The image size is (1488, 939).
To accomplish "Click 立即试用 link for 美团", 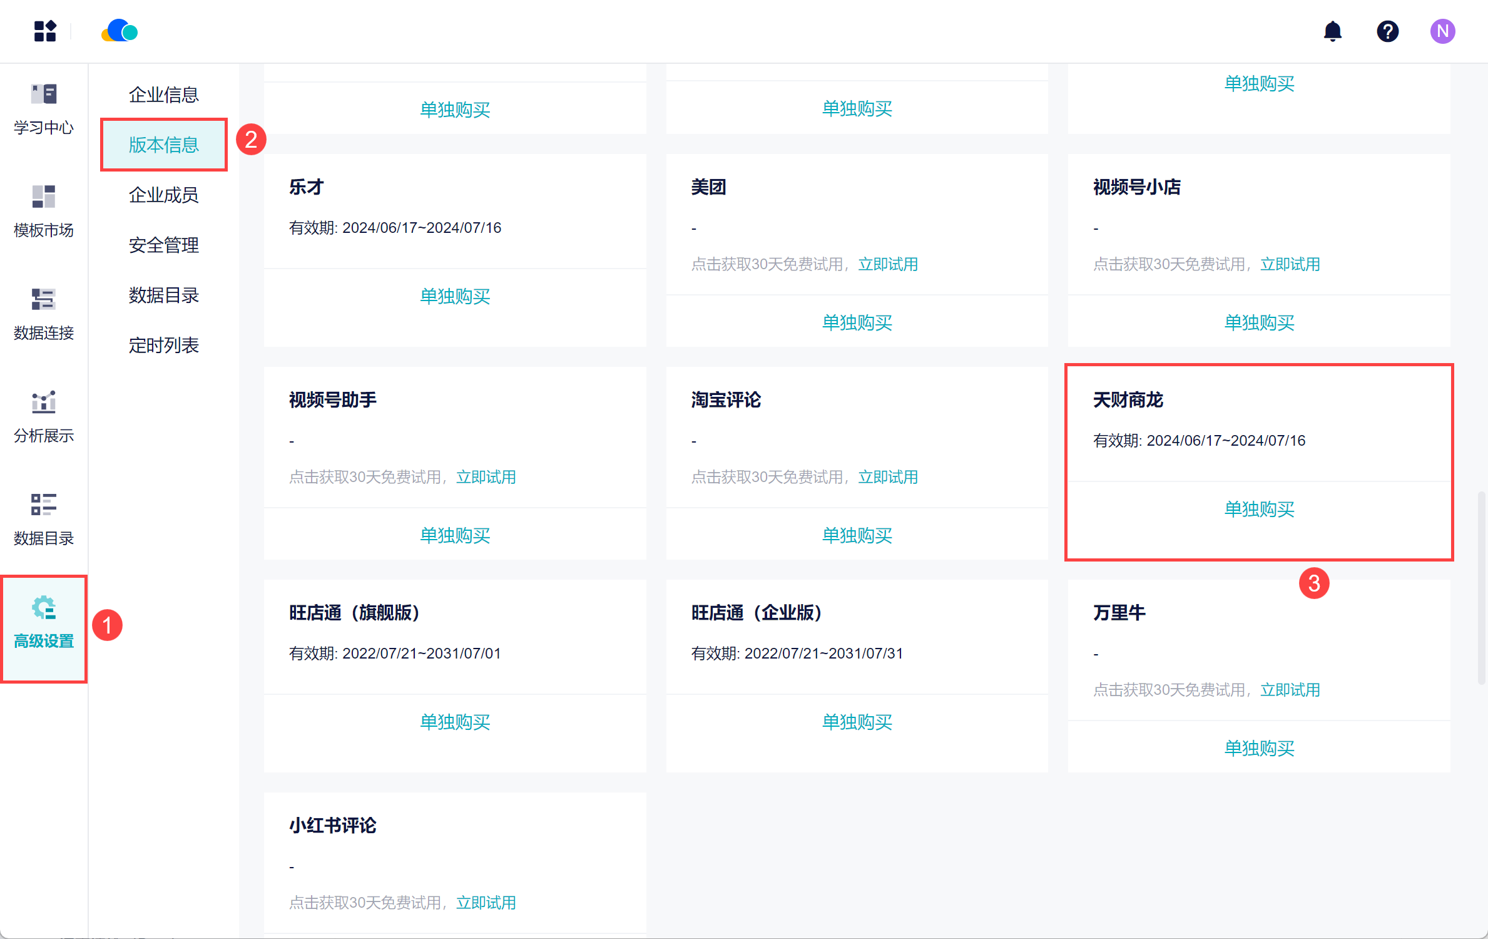I will tap(887, 264).
